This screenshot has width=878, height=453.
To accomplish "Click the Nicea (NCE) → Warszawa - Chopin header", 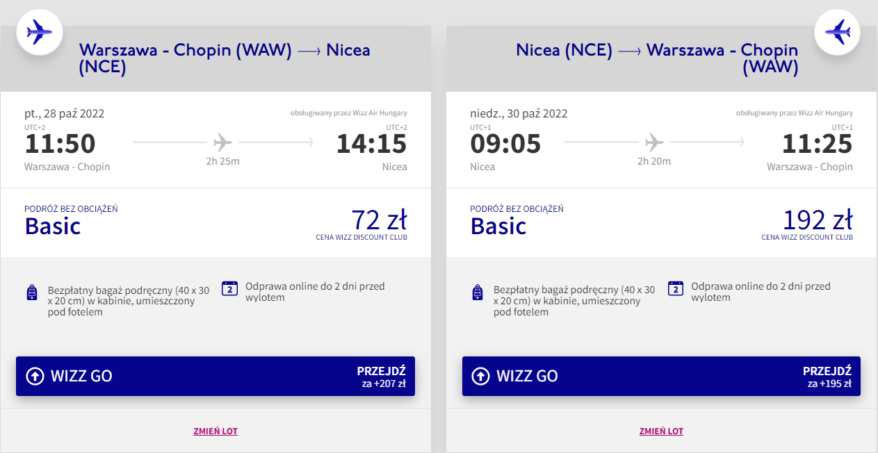I will coord(657,58).
